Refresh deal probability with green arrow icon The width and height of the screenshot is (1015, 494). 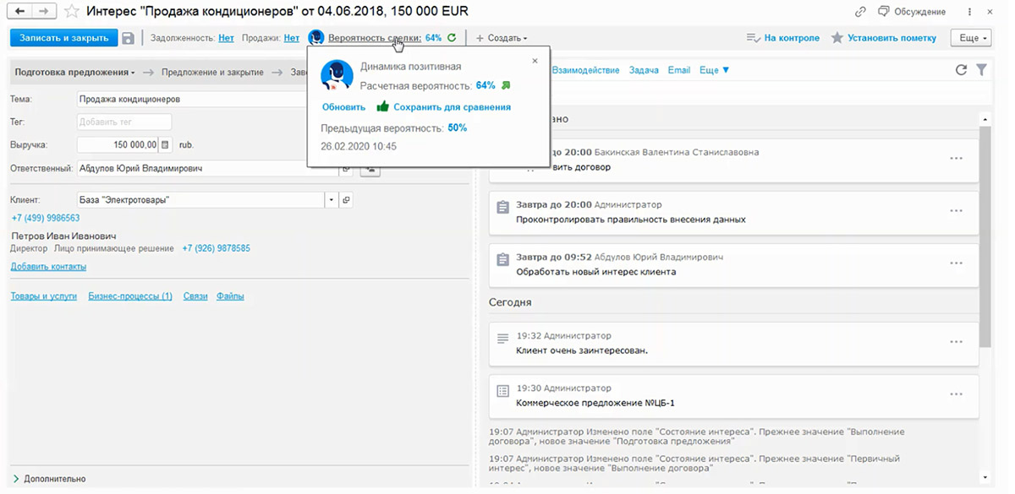pos(452,38)
